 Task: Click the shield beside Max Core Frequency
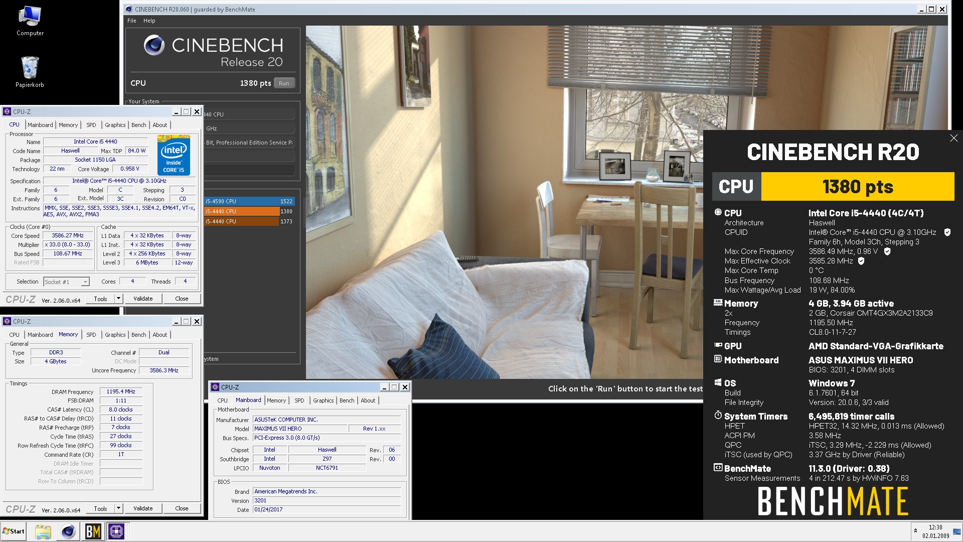point(887,251)
